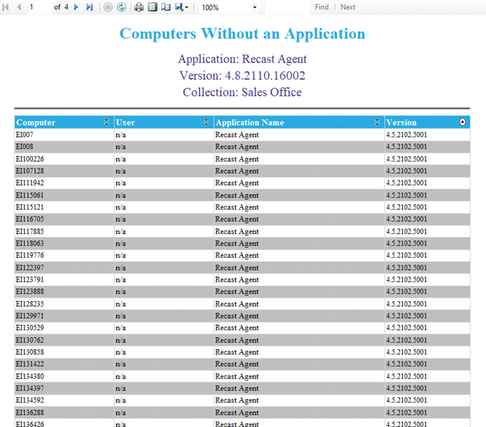Expand the zoom level 100% dropdown
This screenshot has height=427, width=486.
[255, 8]
